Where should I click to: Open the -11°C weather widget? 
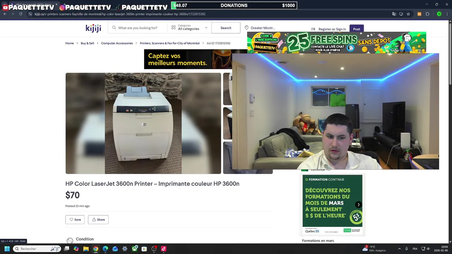point(374,249)
